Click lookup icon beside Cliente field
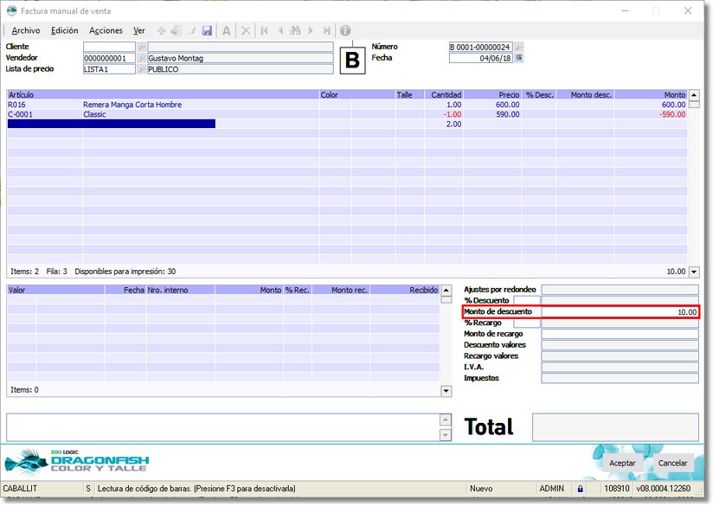This screenshot has width=713, height=506. pos(142,47)
